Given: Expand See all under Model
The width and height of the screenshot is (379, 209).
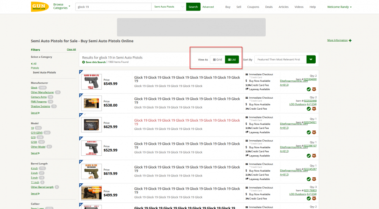Looking at the screenshot, I should click(35, 153).
